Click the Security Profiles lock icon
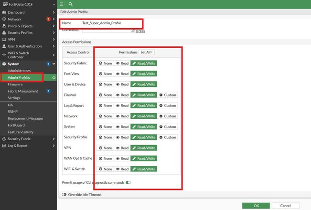Image resolution: width=311 pixels, height=210 pixels. (4, 32)
